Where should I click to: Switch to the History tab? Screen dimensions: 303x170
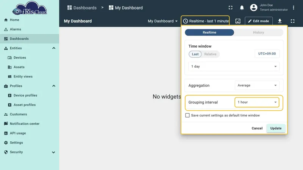258,32
